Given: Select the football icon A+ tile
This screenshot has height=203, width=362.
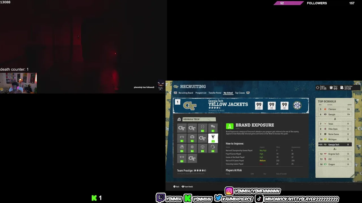Looking at the screenshot, I should pos(202,128).
